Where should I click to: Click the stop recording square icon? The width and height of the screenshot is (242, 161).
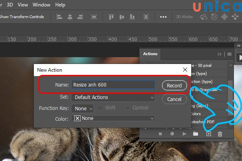click(160, 134)
